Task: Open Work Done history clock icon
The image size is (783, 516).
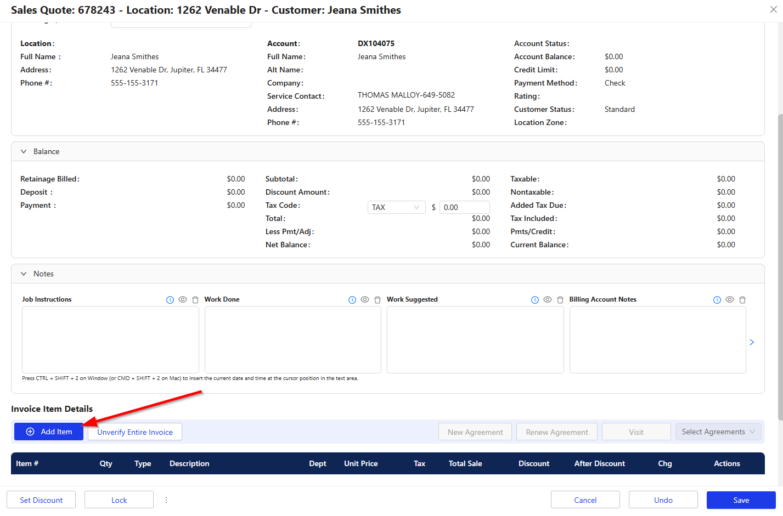Action: tap(352, 300)
